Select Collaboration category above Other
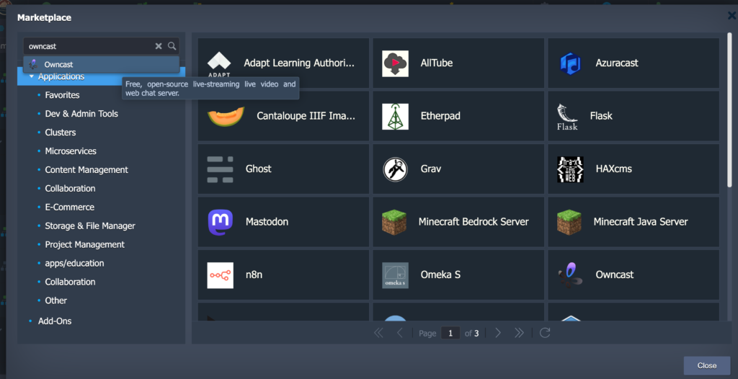The width and height of the screenshot is (738, 379). click(x=70, y=282)
